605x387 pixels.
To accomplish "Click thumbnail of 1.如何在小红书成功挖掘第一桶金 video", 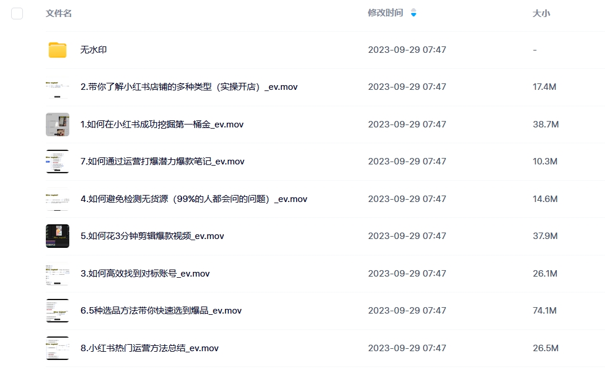I will pos(58,124).
